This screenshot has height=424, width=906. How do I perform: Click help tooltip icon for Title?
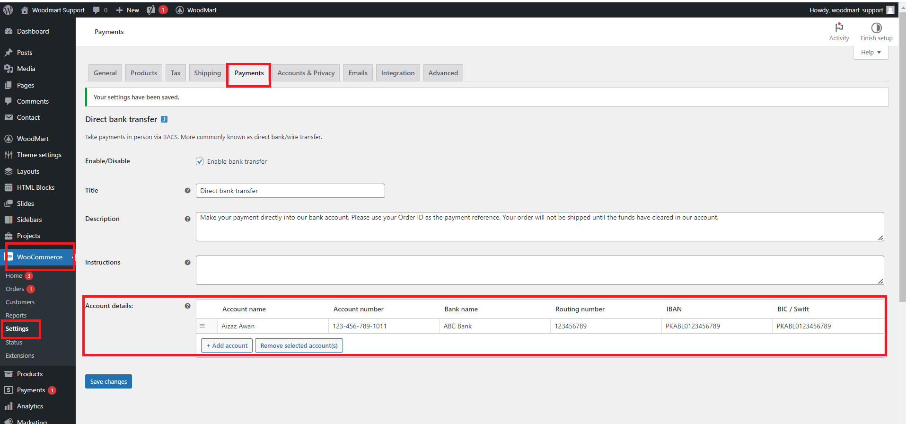pos(187,190)
